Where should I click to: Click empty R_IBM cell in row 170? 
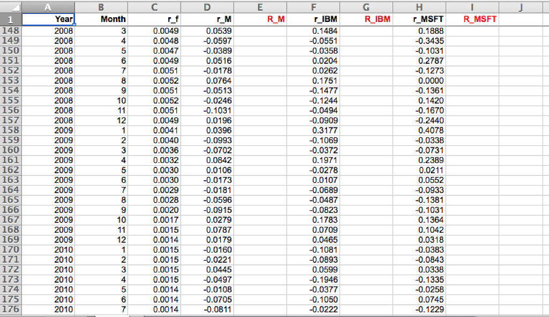point(366,250)
